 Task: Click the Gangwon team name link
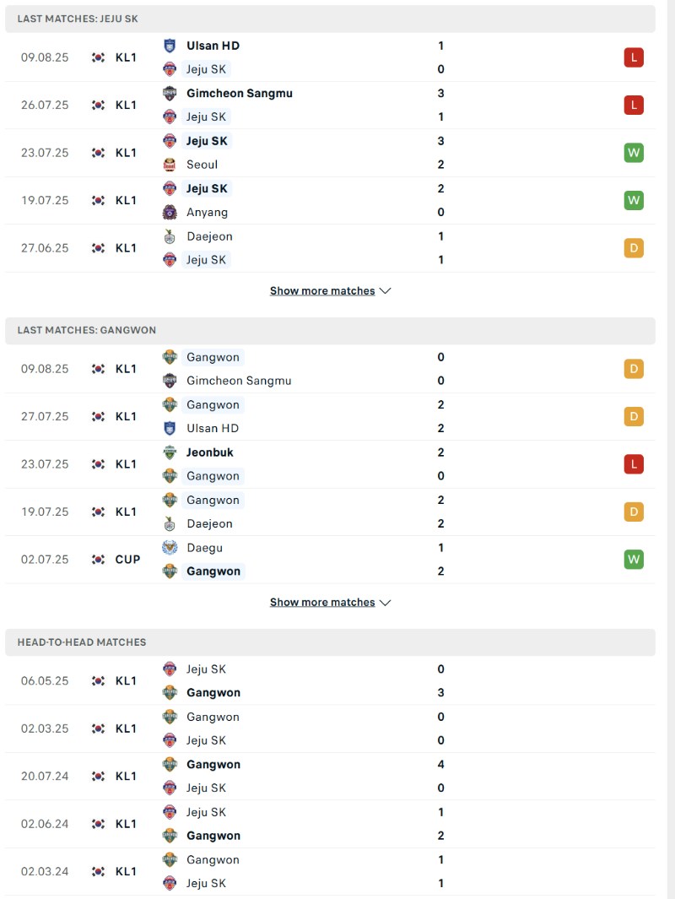click(213, 357)
